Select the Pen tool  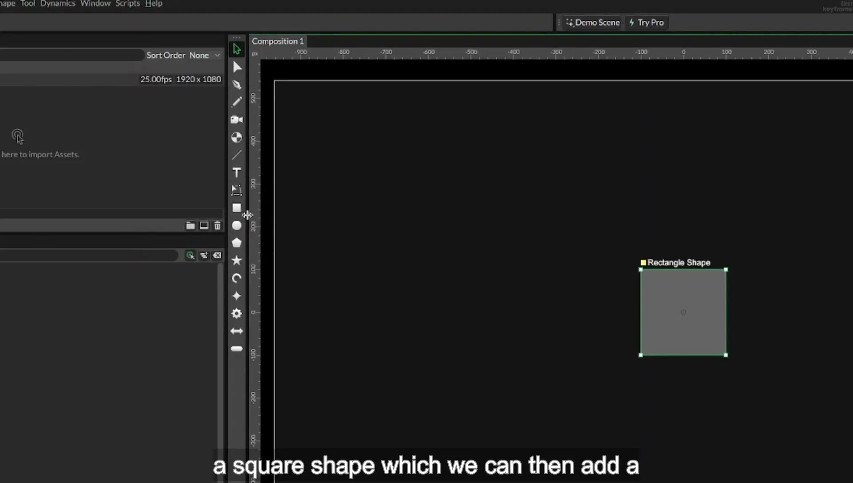tap(237, 84)
